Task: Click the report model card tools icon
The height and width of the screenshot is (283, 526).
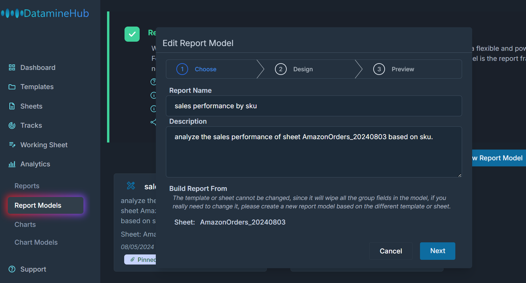Action: [x=131, y=186]
